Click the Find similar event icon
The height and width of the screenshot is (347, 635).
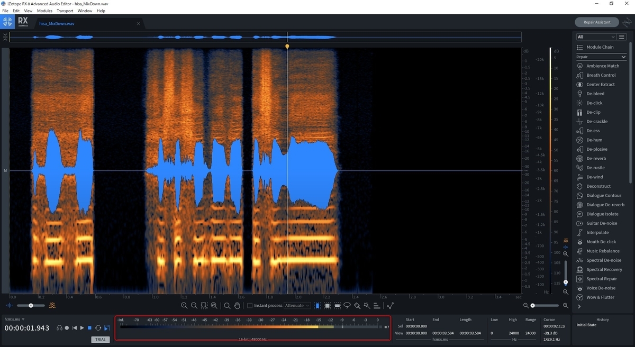point(390,305)
